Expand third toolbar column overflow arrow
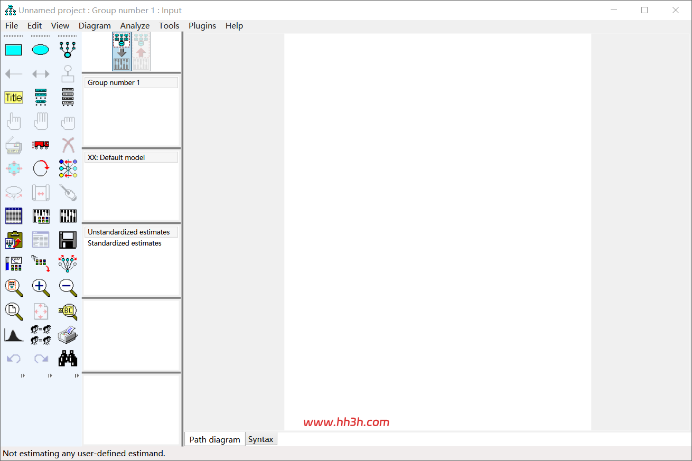 (x=77, y=375)
